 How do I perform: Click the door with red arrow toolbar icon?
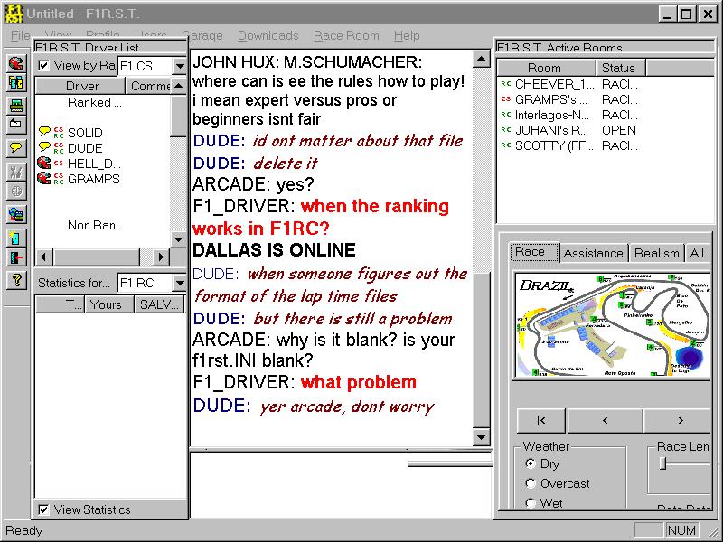16,257
